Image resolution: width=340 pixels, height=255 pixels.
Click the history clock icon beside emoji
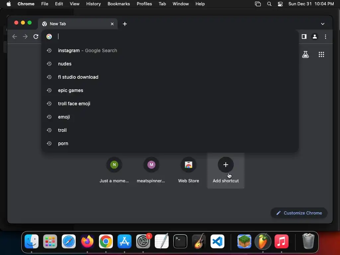(49, 117)
